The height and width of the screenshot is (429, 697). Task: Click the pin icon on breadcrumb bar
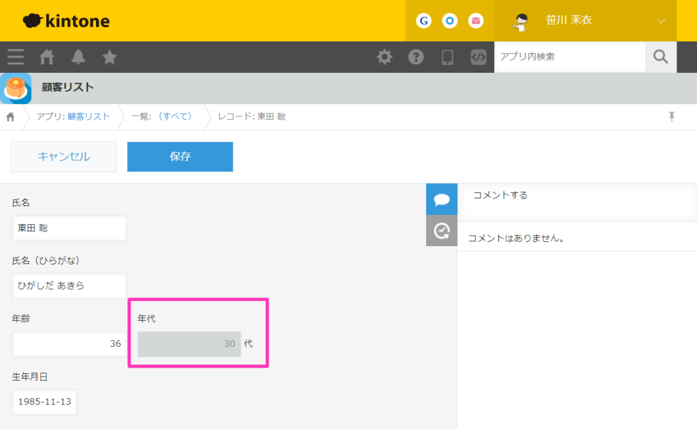(x=672, y=116)
